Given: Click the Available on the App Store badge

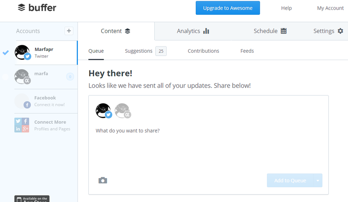Looking at the screenshot, I should point(32,199).
